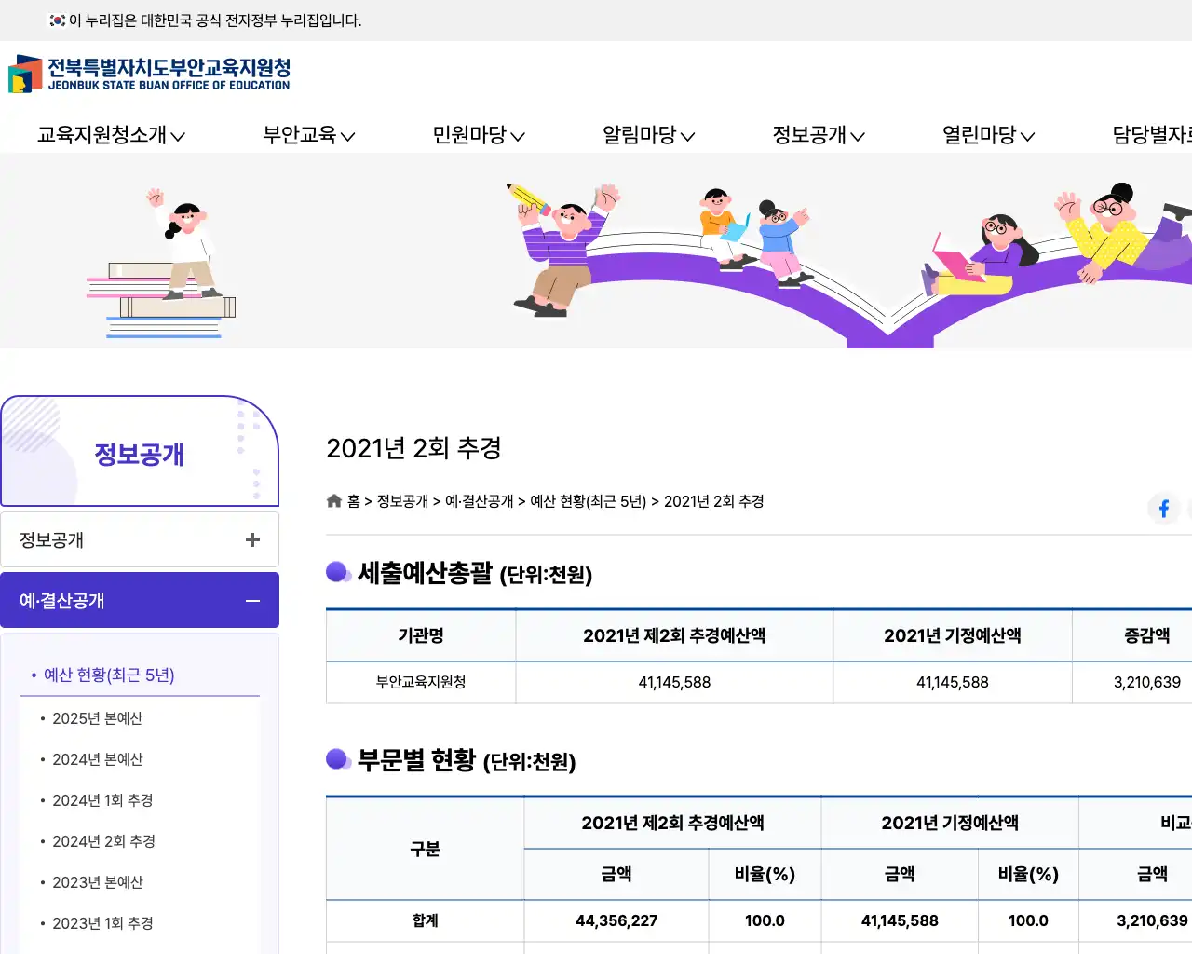Open 교육지원청소개 top menu dropdown

tap(111, 135)
